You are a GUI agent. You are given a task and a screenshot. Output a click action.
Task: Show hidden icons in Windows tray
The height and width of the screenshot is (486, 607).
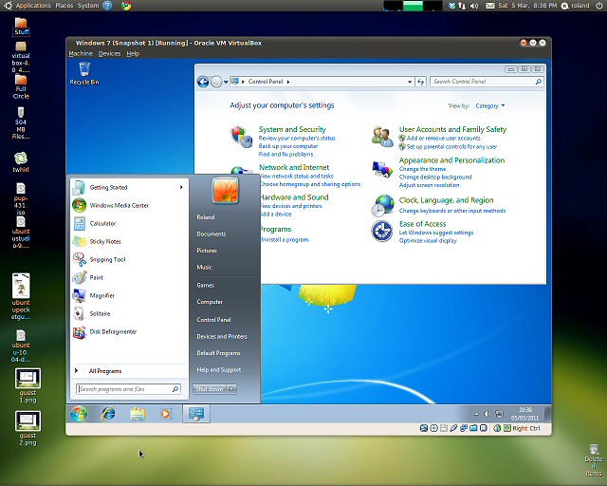476,414
